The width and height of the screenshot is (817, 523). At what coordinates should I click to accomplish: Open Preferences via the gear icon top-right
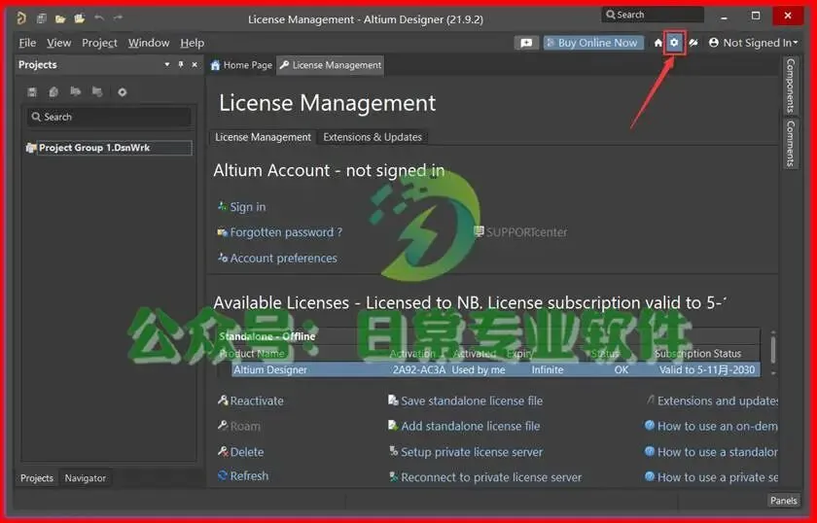point(674,43)
